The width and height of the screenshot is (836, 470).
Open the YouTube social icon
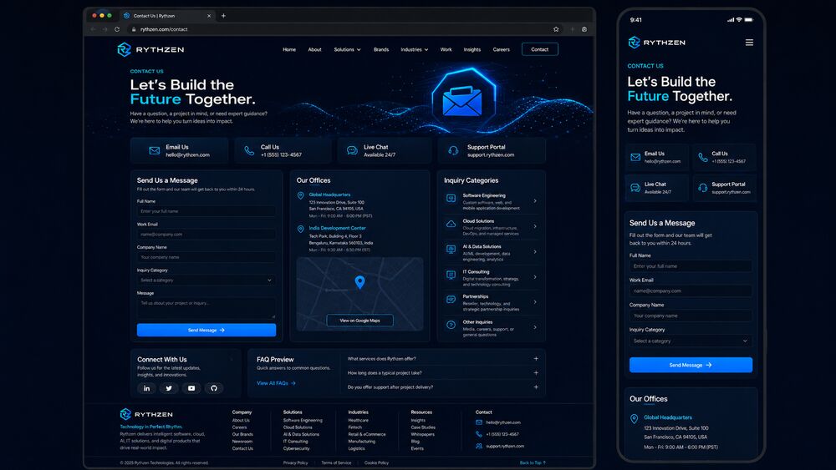[x=191, y=388]
